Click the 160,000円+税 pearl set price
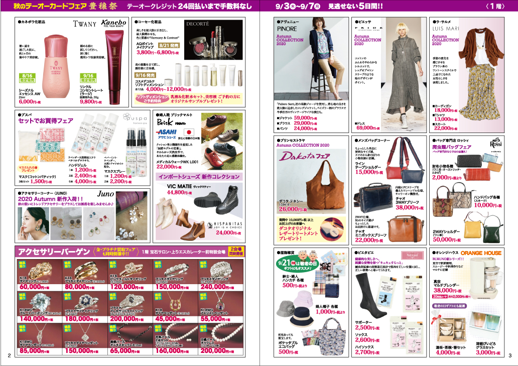Image resolution: width=518 pixels, height=366 pixels. [172, 350]
